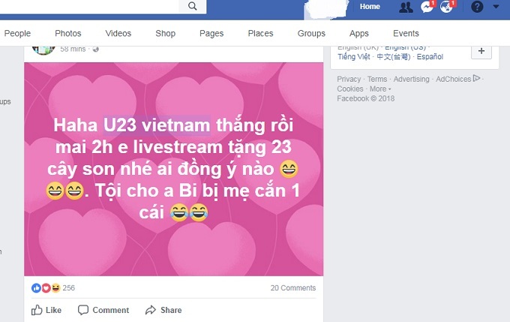Open the globe notifications icon
510x322 pixels.
click(x=446, y=7)
